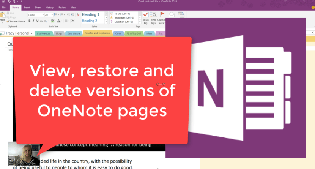Open the Data Centre section tab
This screenshot has height=169, width=315.
point(73,33)
